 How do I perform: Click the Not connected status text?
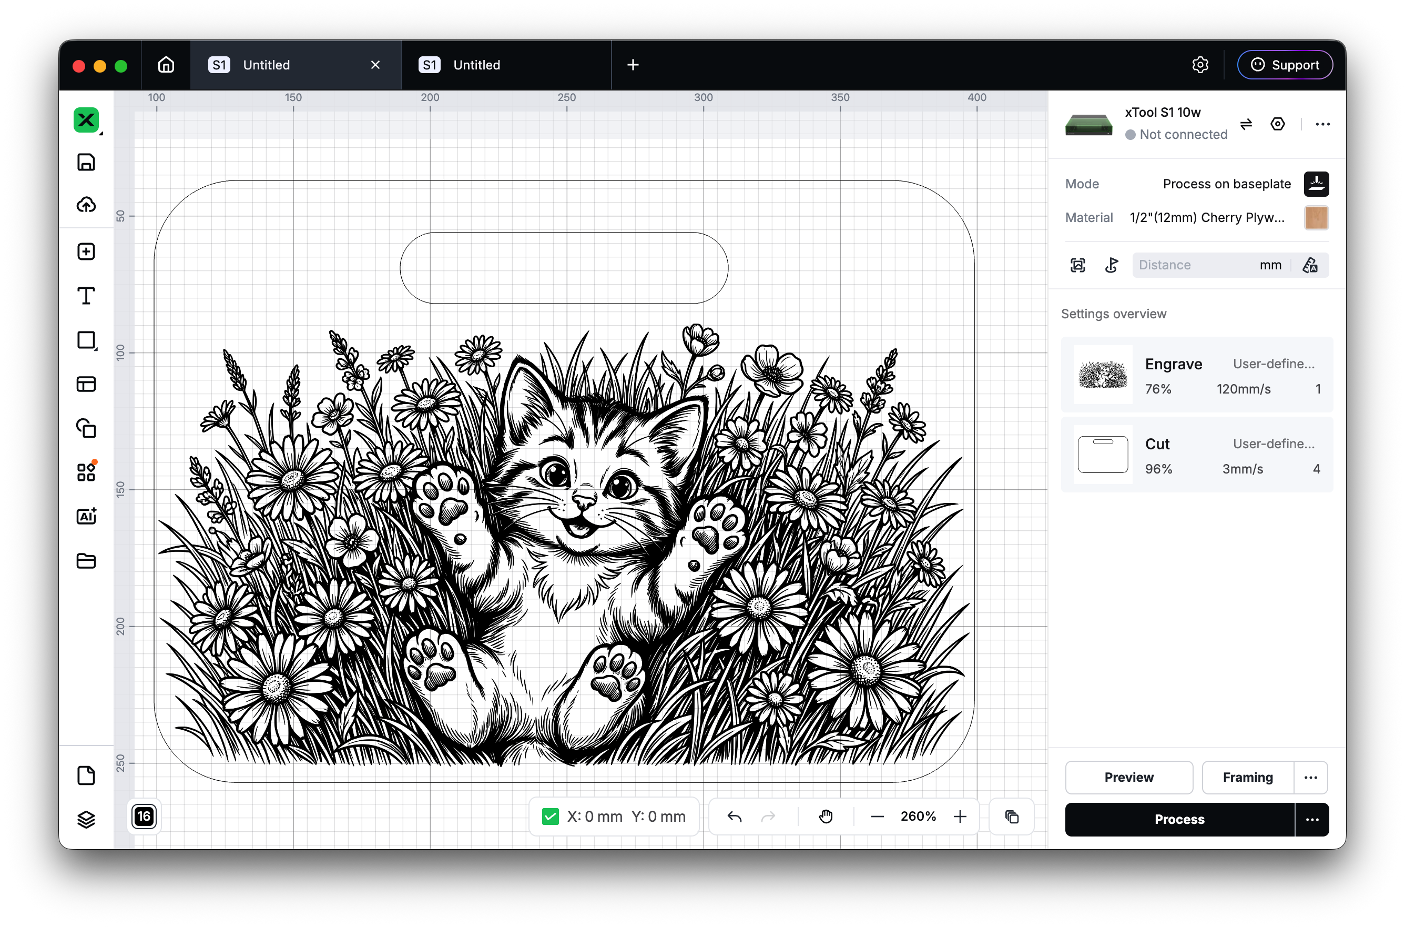point(1183,134)
